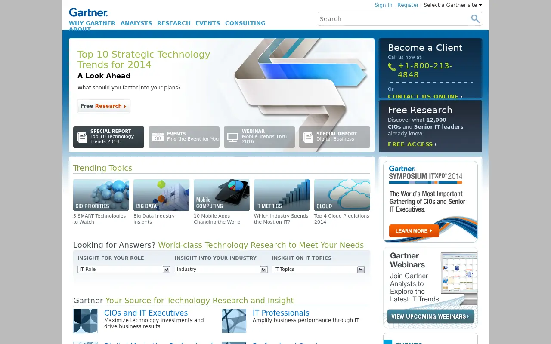Viewport: 551px width, 344px height.
Task: Open the About menu
Action: click(x=80, y=29)
